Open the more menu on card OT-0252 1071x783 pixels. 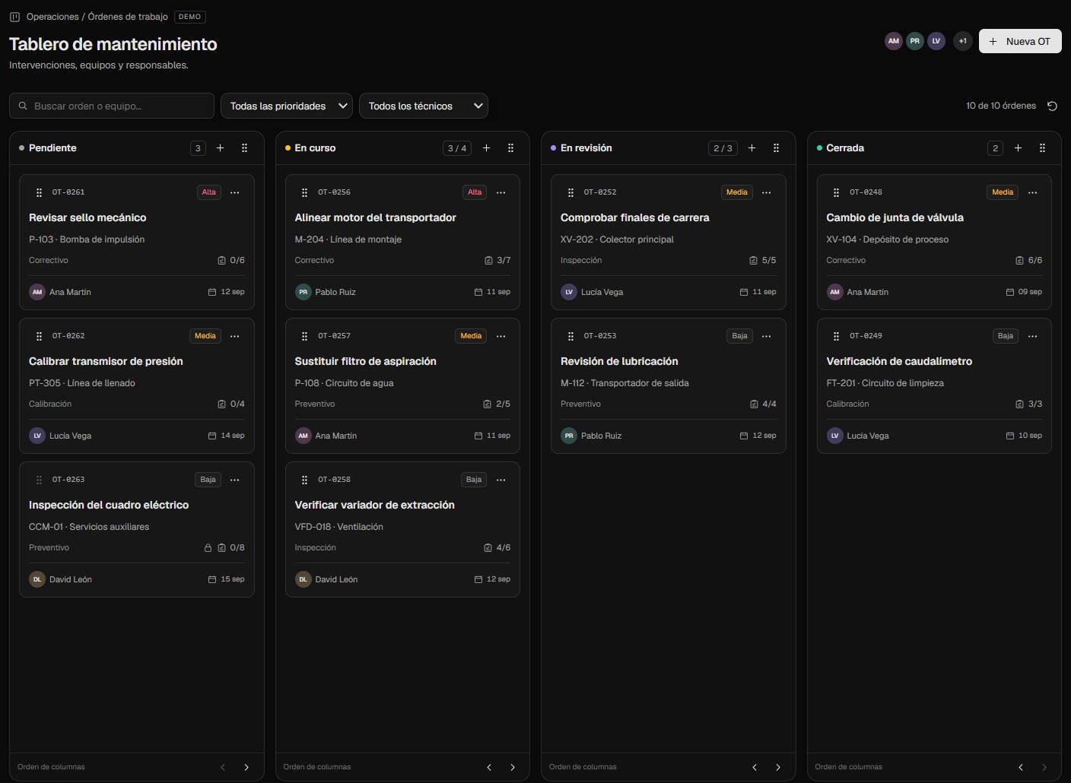pyautogui.click(x=767, y=192)
